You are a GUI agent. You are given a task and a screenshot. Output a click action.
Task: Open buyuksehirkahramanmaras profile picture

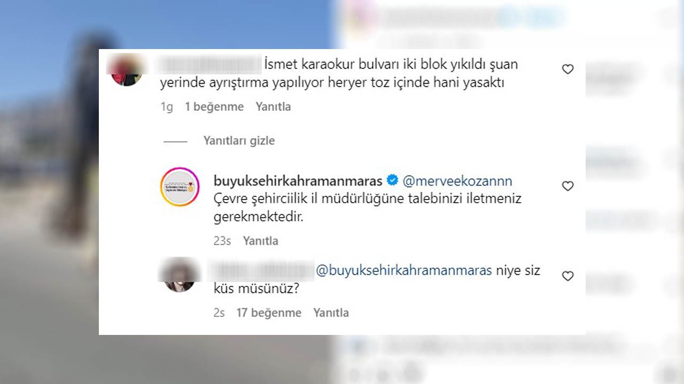180,187
